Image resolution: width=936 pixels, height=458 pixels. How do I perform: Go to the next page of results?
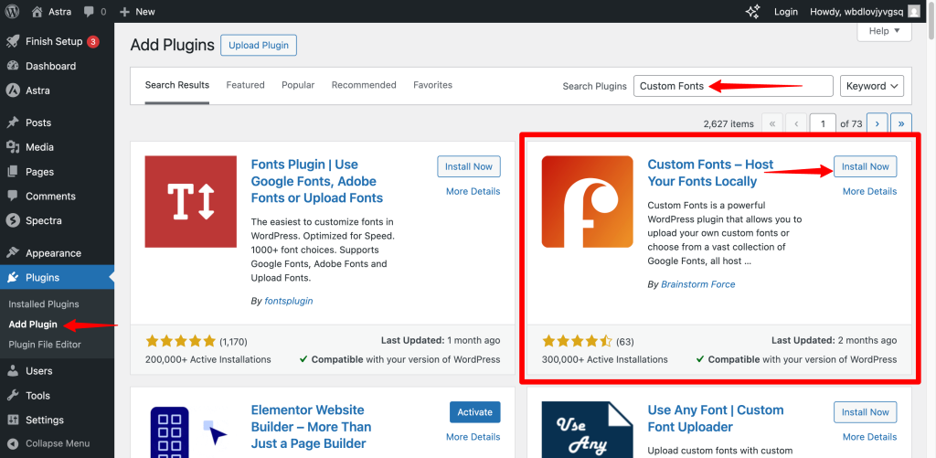click(x=877, y=123)
